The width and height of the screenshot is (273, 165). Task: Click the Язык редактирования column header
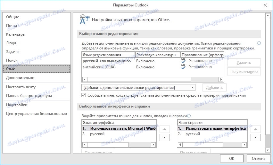point(108,55)
